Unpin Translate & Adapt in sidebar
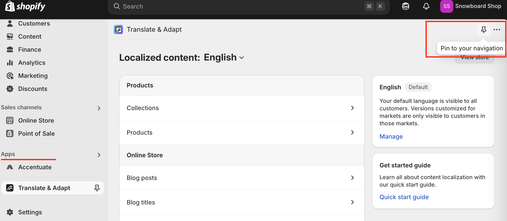 click(x=97, y=188)
